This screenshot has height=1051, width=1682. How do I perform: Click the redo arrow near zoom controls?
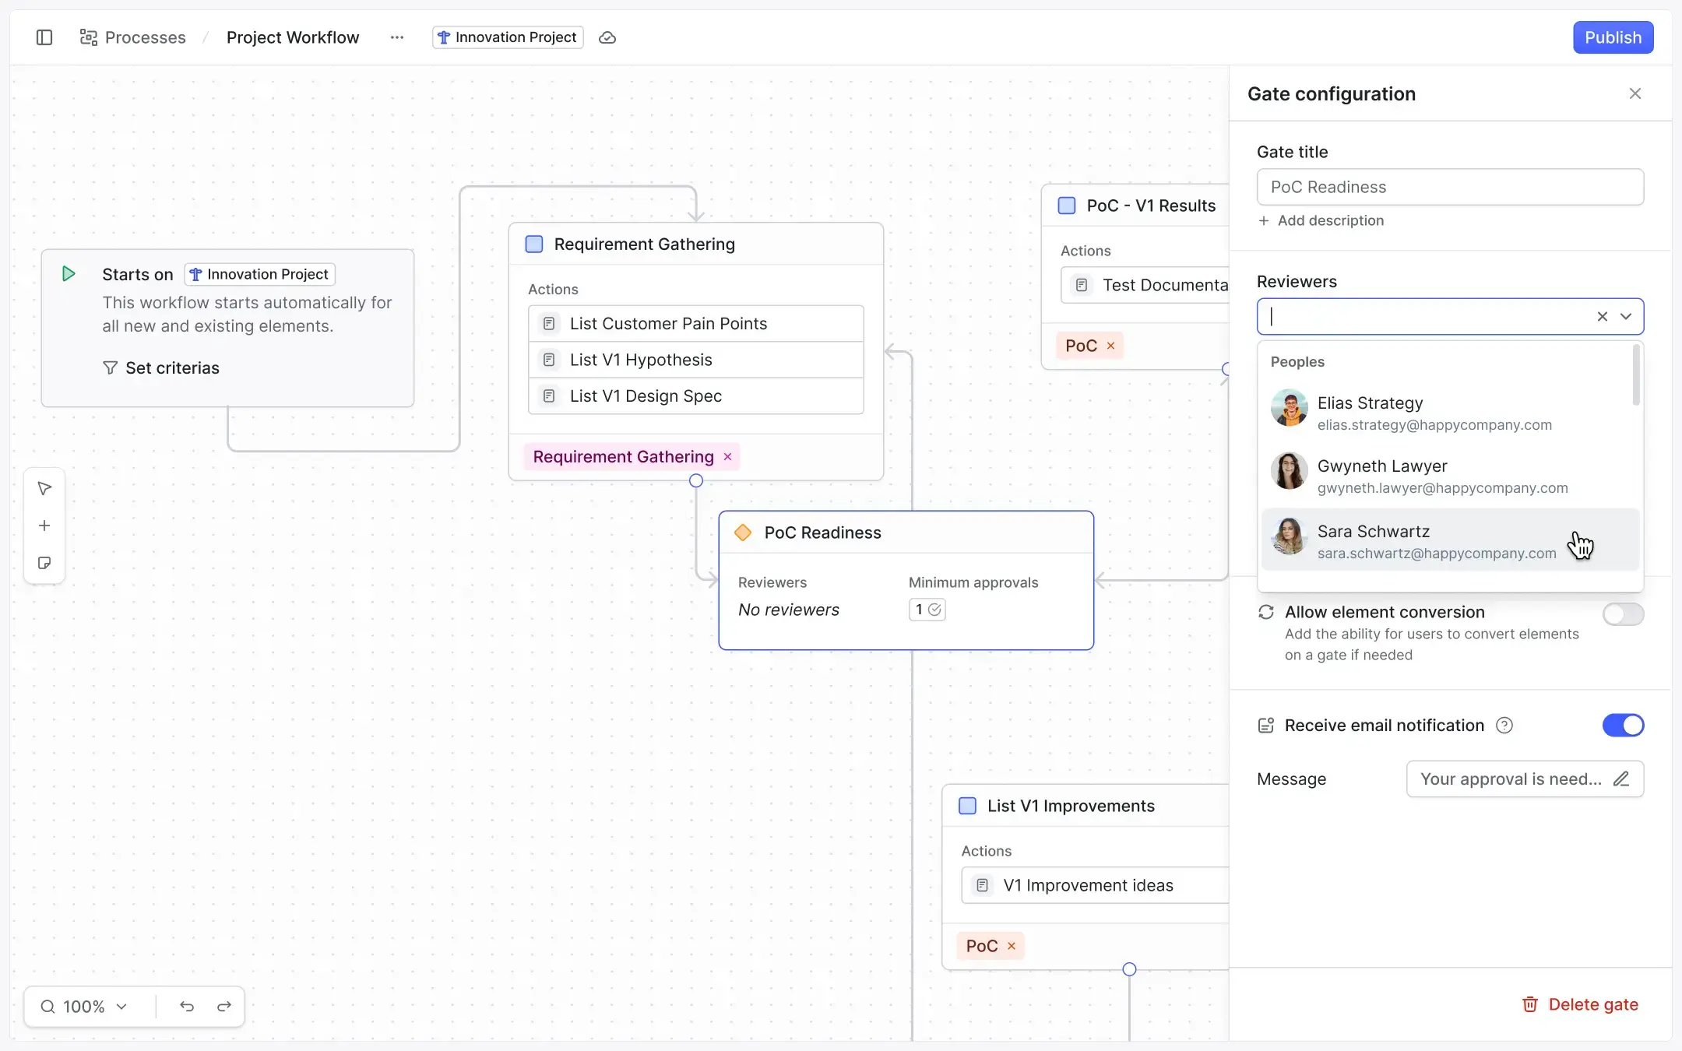point(223,1006)
